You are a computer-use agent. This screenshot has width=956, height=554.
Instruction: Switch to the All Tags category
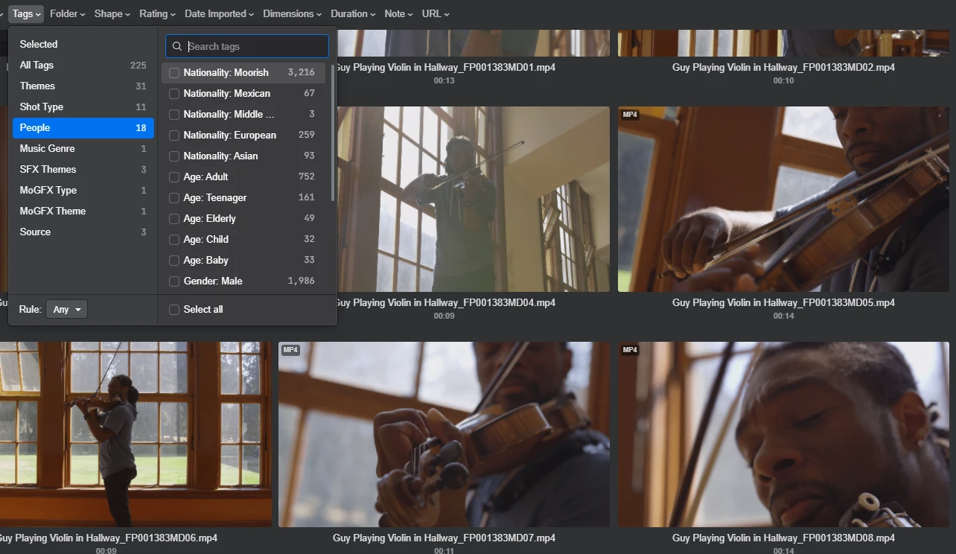pyautogui.click(x=36, y=66)
